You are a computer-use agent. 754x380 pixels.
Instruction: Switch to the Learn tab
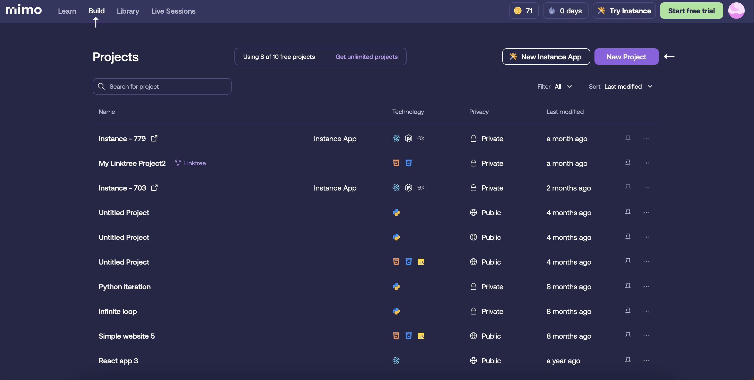click(x=67, y=11)
